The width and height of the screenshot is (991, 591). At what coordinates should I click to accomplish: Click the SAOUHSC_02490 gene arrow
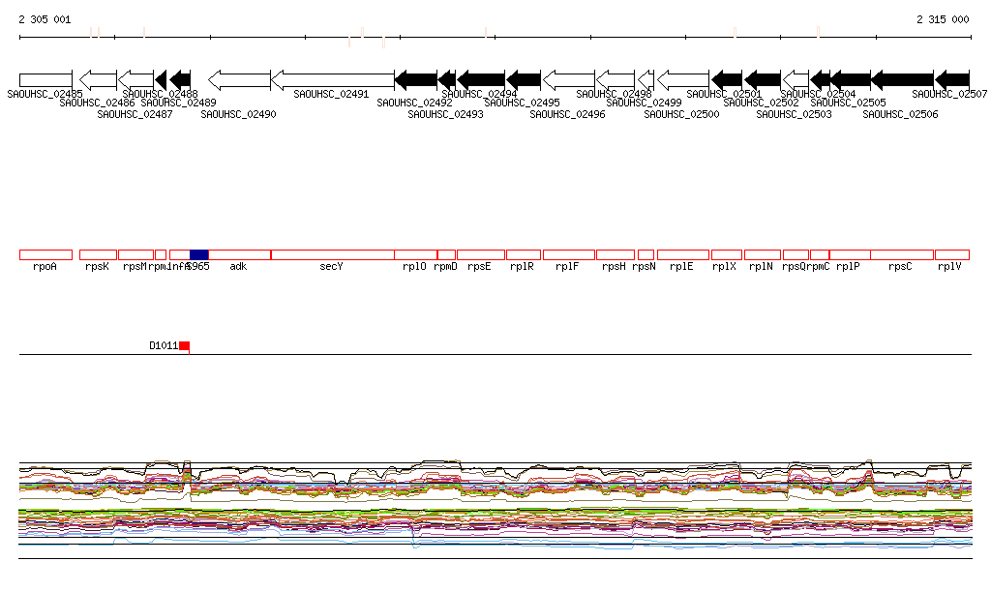click(x=239, y=78)
